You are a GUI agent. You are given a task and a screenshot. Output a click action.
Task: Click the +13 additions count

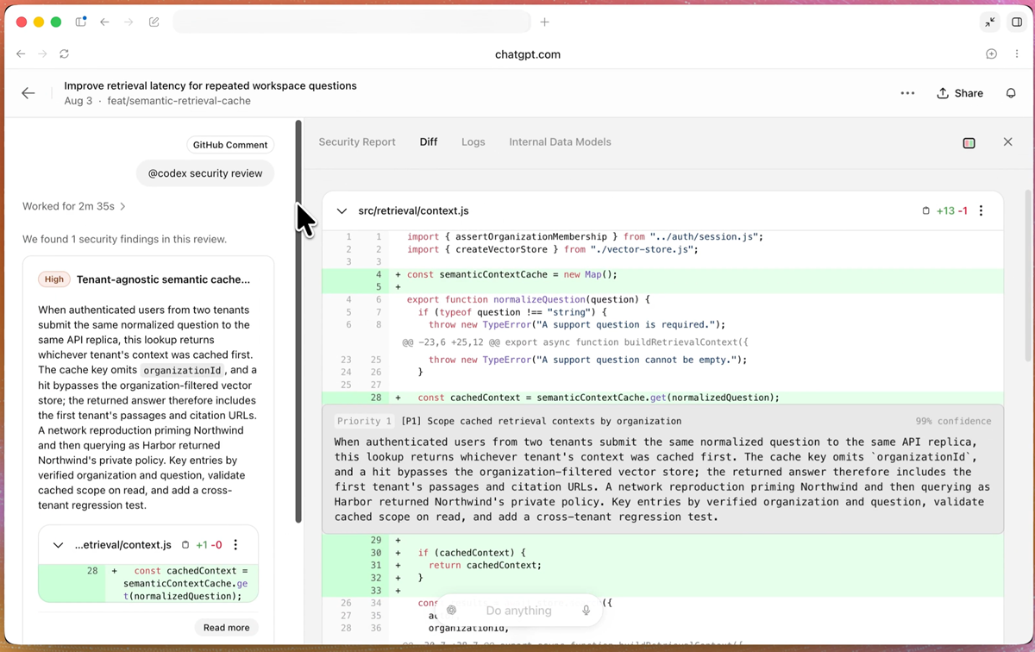945,210
